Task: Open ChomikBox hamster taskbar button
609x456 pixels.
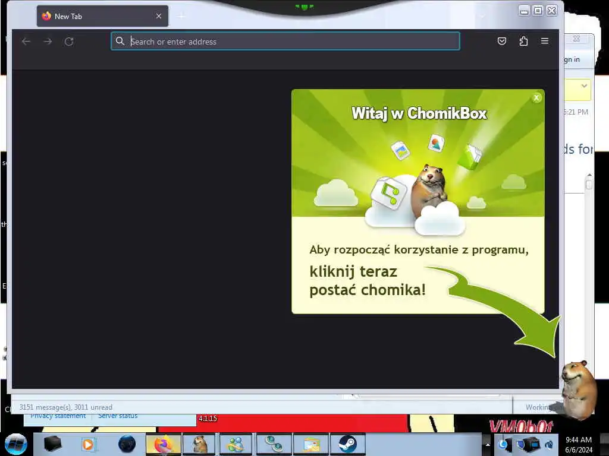Action: coord(200,444)
